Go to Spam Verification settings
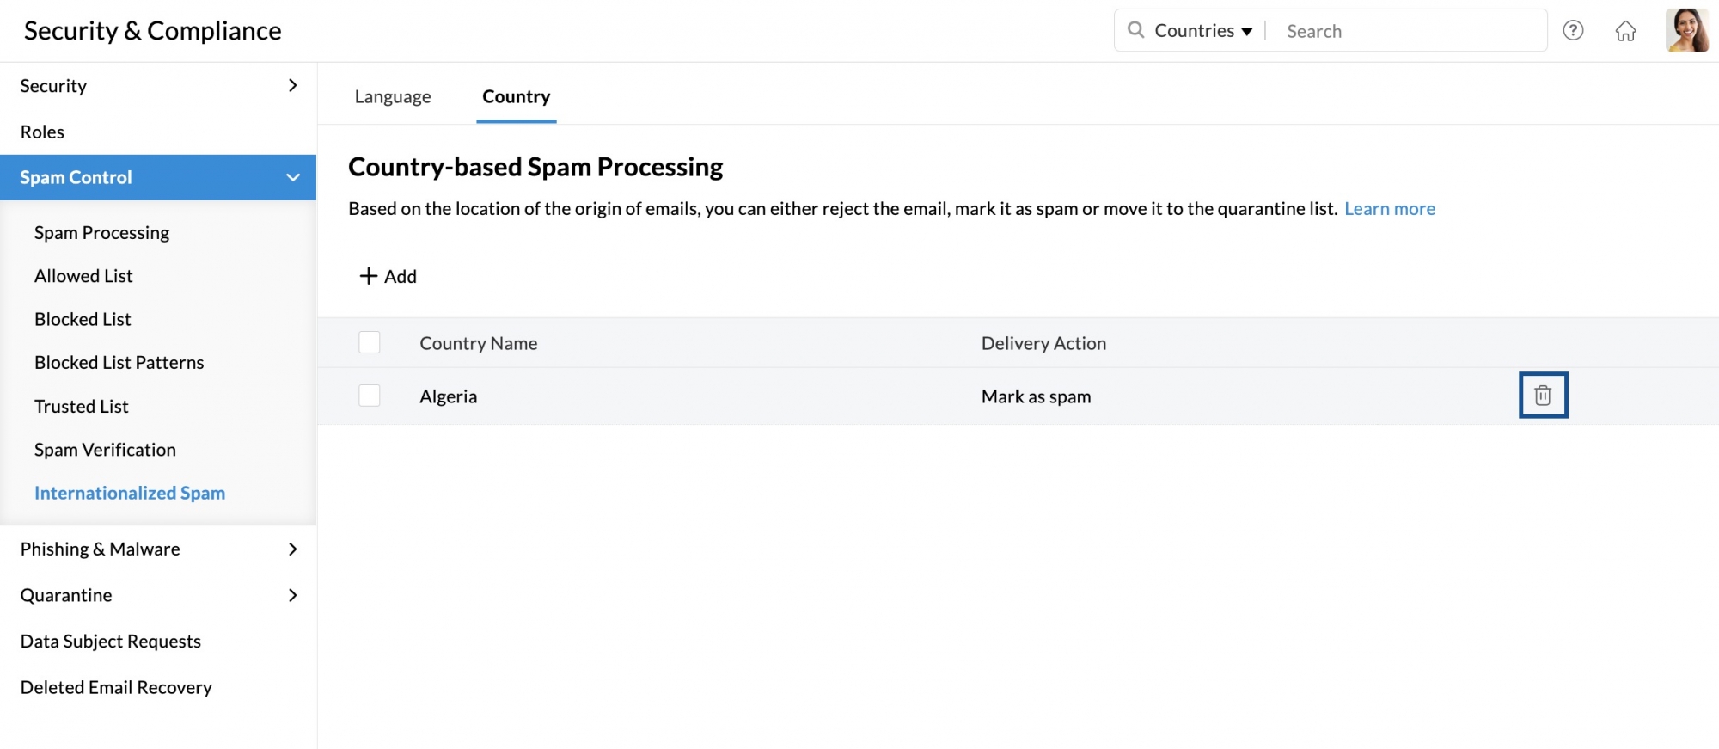 click(105, 450)
